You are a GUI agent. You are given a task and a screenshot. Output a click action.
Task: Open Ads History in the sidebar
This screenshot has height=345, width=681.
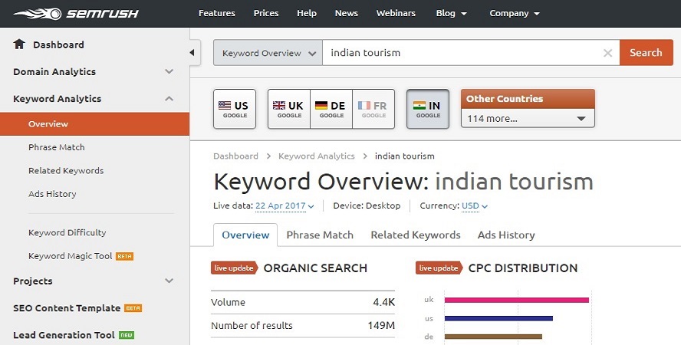(52, 194)
